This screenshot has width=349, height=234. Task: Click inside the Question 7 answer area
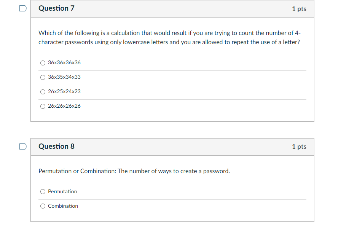(171, 84)
